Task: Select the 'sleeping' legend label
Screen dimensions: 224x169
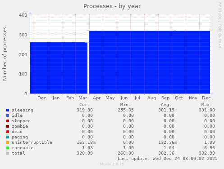Action: click(x=23, y=110)
